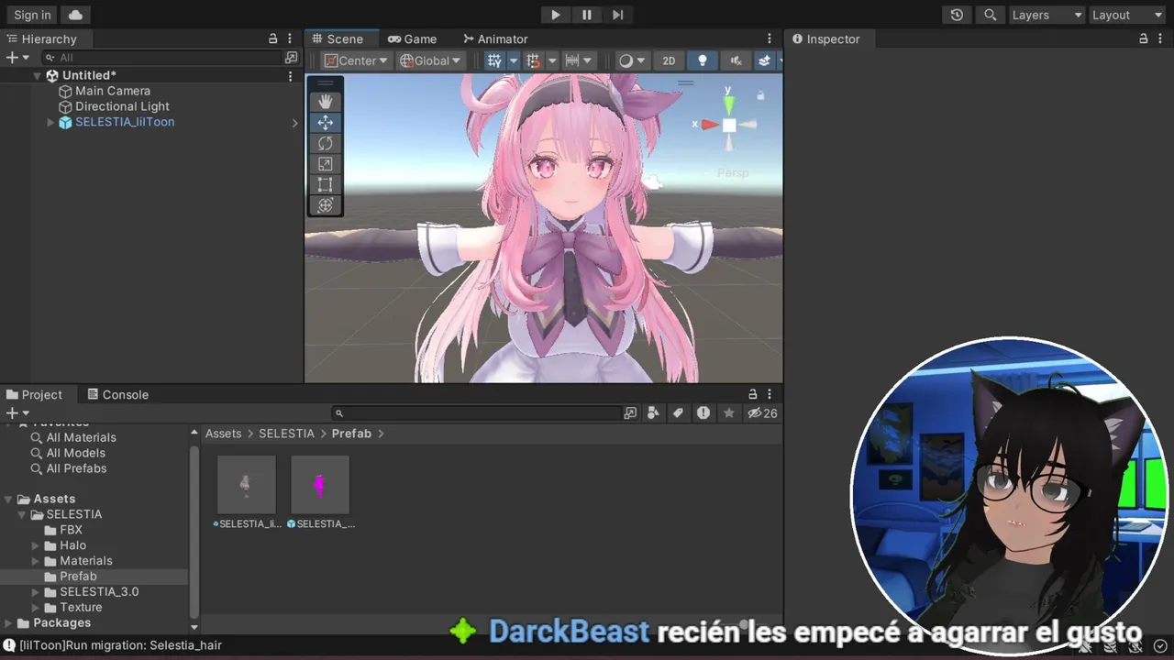Open the Layout dropdown
This screenshot has height=660, width=1174.
coord(1126,15)
